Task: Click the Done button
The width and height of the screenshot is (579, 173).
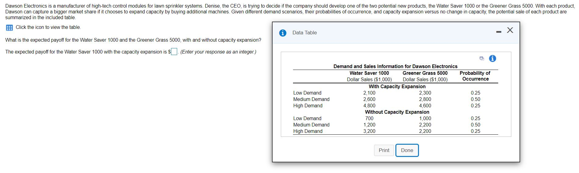Action: pos(407,150)
